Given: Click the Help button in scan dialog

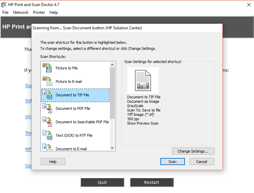Looking at the screenshot, I should tap(53, 162).
